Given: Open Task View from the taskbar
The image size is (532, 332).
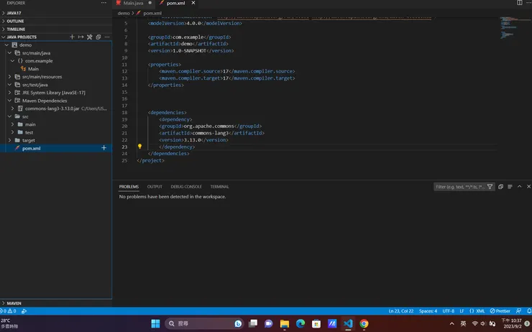Looking at the screenshot, I should (253, 323).
